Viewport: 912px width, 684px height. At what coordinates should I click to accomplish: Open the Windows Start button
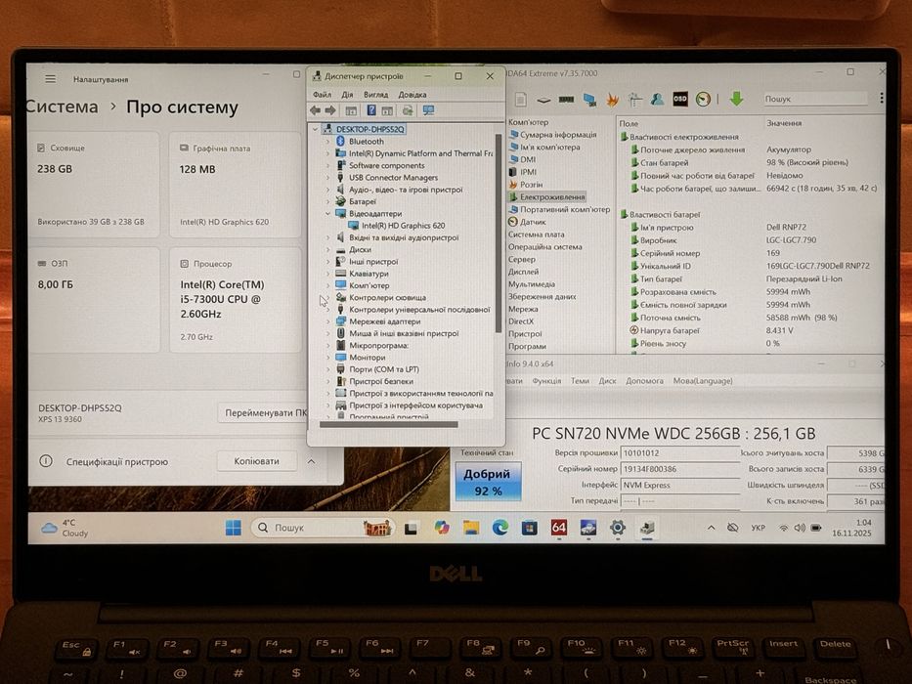[234, 528]
